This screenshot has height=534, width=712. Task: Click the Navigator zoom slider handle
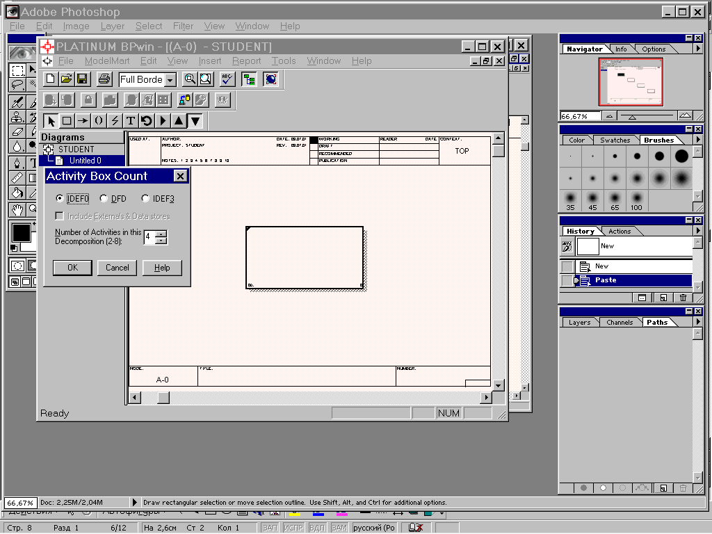pos(631,117)
